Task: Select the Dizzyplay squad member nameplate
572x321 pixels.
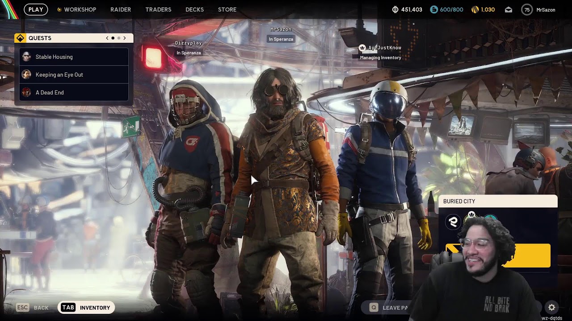Action: [x=189, y=43]
